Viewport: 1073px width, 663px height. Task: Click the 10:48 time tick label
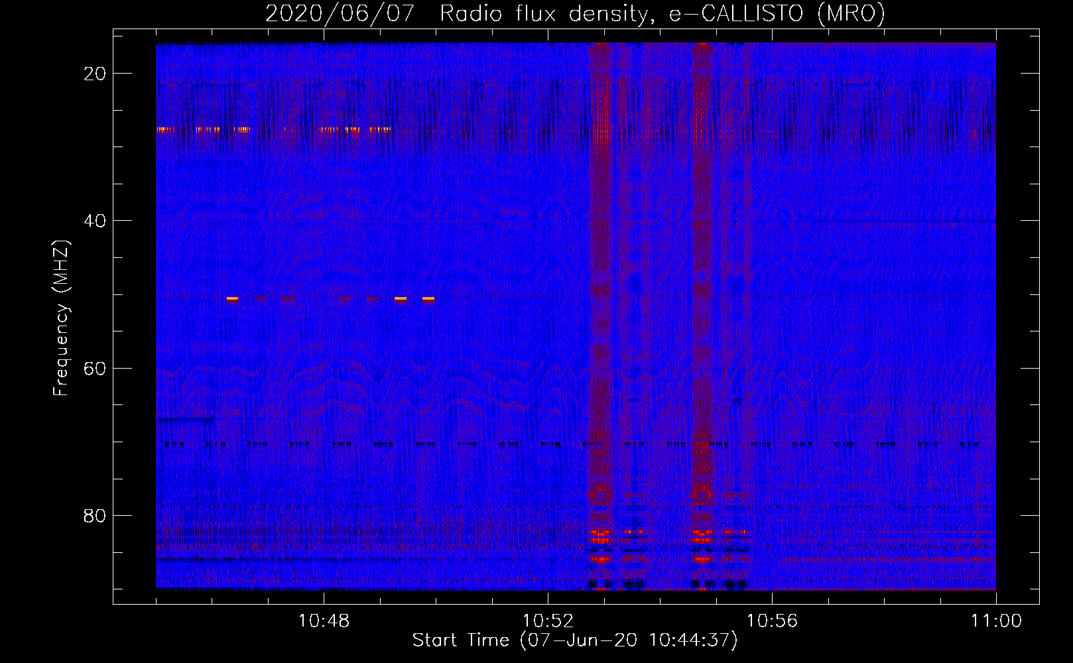(x=324, y=621)
